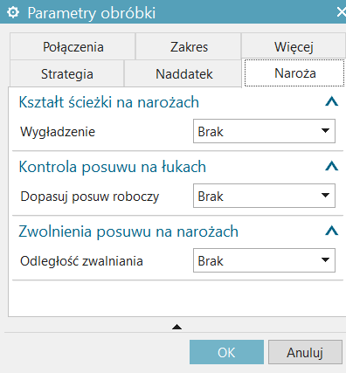Open the Zakres tab

[x=189, y=47]
